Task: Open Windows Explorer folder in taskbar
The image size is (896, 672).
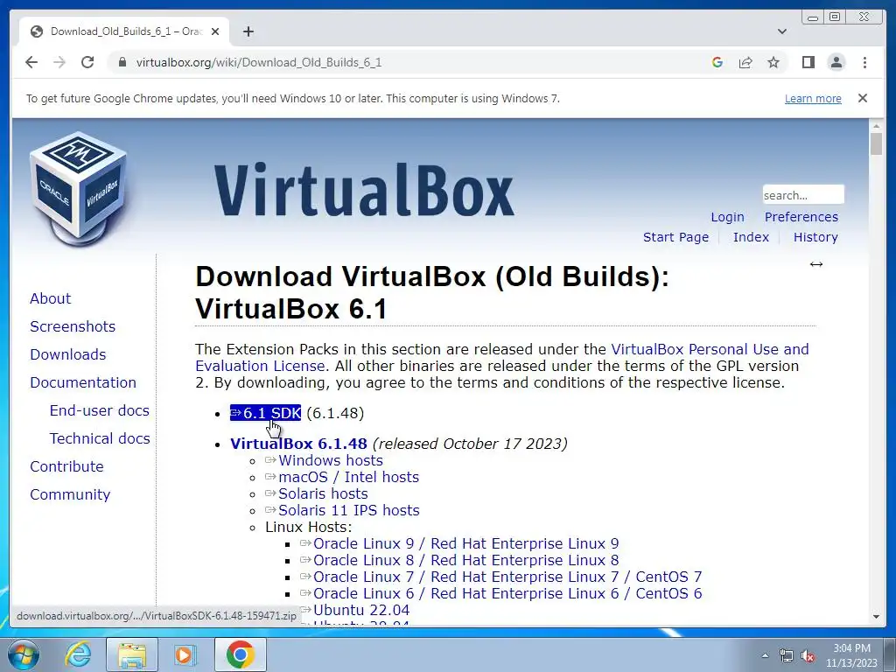Action: tap(131, 654)
